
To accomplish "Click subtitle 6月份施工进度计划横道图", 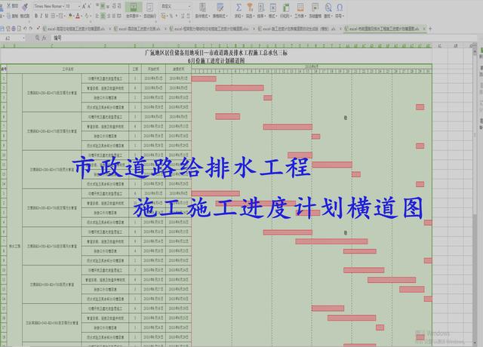I will tap(217, 60).
